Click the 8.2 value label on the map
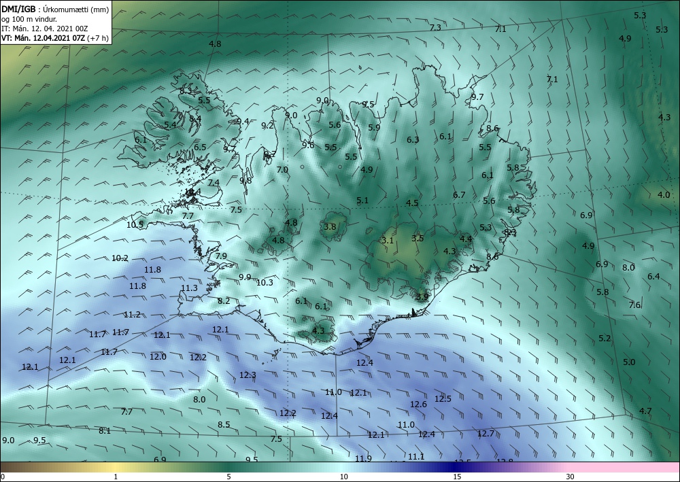Screen dimensions: 680x482 224,300
